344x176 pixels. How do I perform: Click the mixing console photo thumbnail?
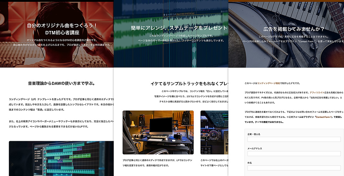point(214,132)
